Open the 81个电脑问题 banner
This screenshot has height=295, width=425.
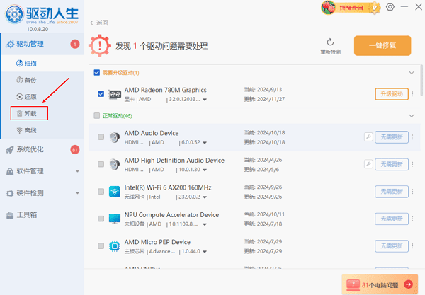380,284
